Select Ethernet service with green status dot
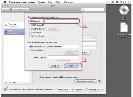The width and height of the screenshot is (133, 97). point(14,25)
